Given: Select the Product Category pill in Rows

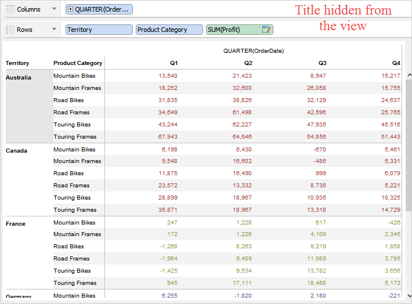Looking at the screenshot, I should (x=169, y=30).
